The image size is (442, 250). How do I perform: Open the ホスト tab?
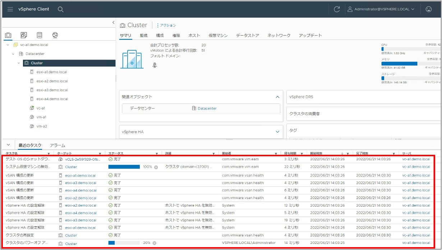point(194,35)
